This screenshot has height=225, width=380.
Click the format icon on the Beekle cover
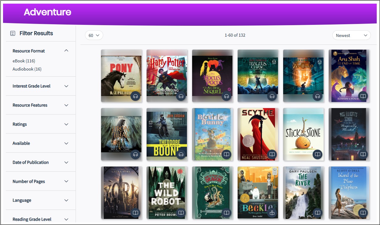tap(272, 213)
